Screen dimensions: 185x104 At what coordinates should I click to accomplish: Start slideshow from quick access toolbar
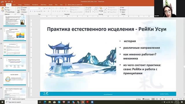click(x=12, y=1)
